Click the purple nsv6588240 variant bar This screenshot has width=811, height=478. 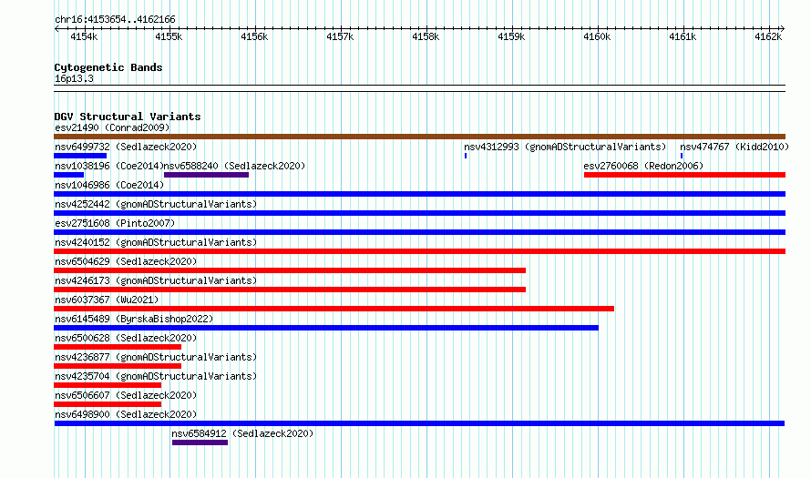[206, 175]
